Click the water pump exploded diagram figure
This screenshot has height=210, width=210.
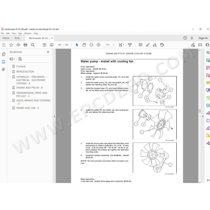point(155,91)
